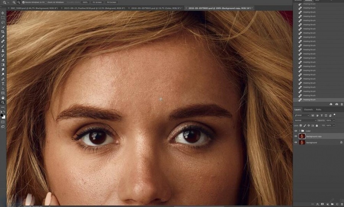Toggle lock transparent pixels
344x207 pixels.
point(301,125)
